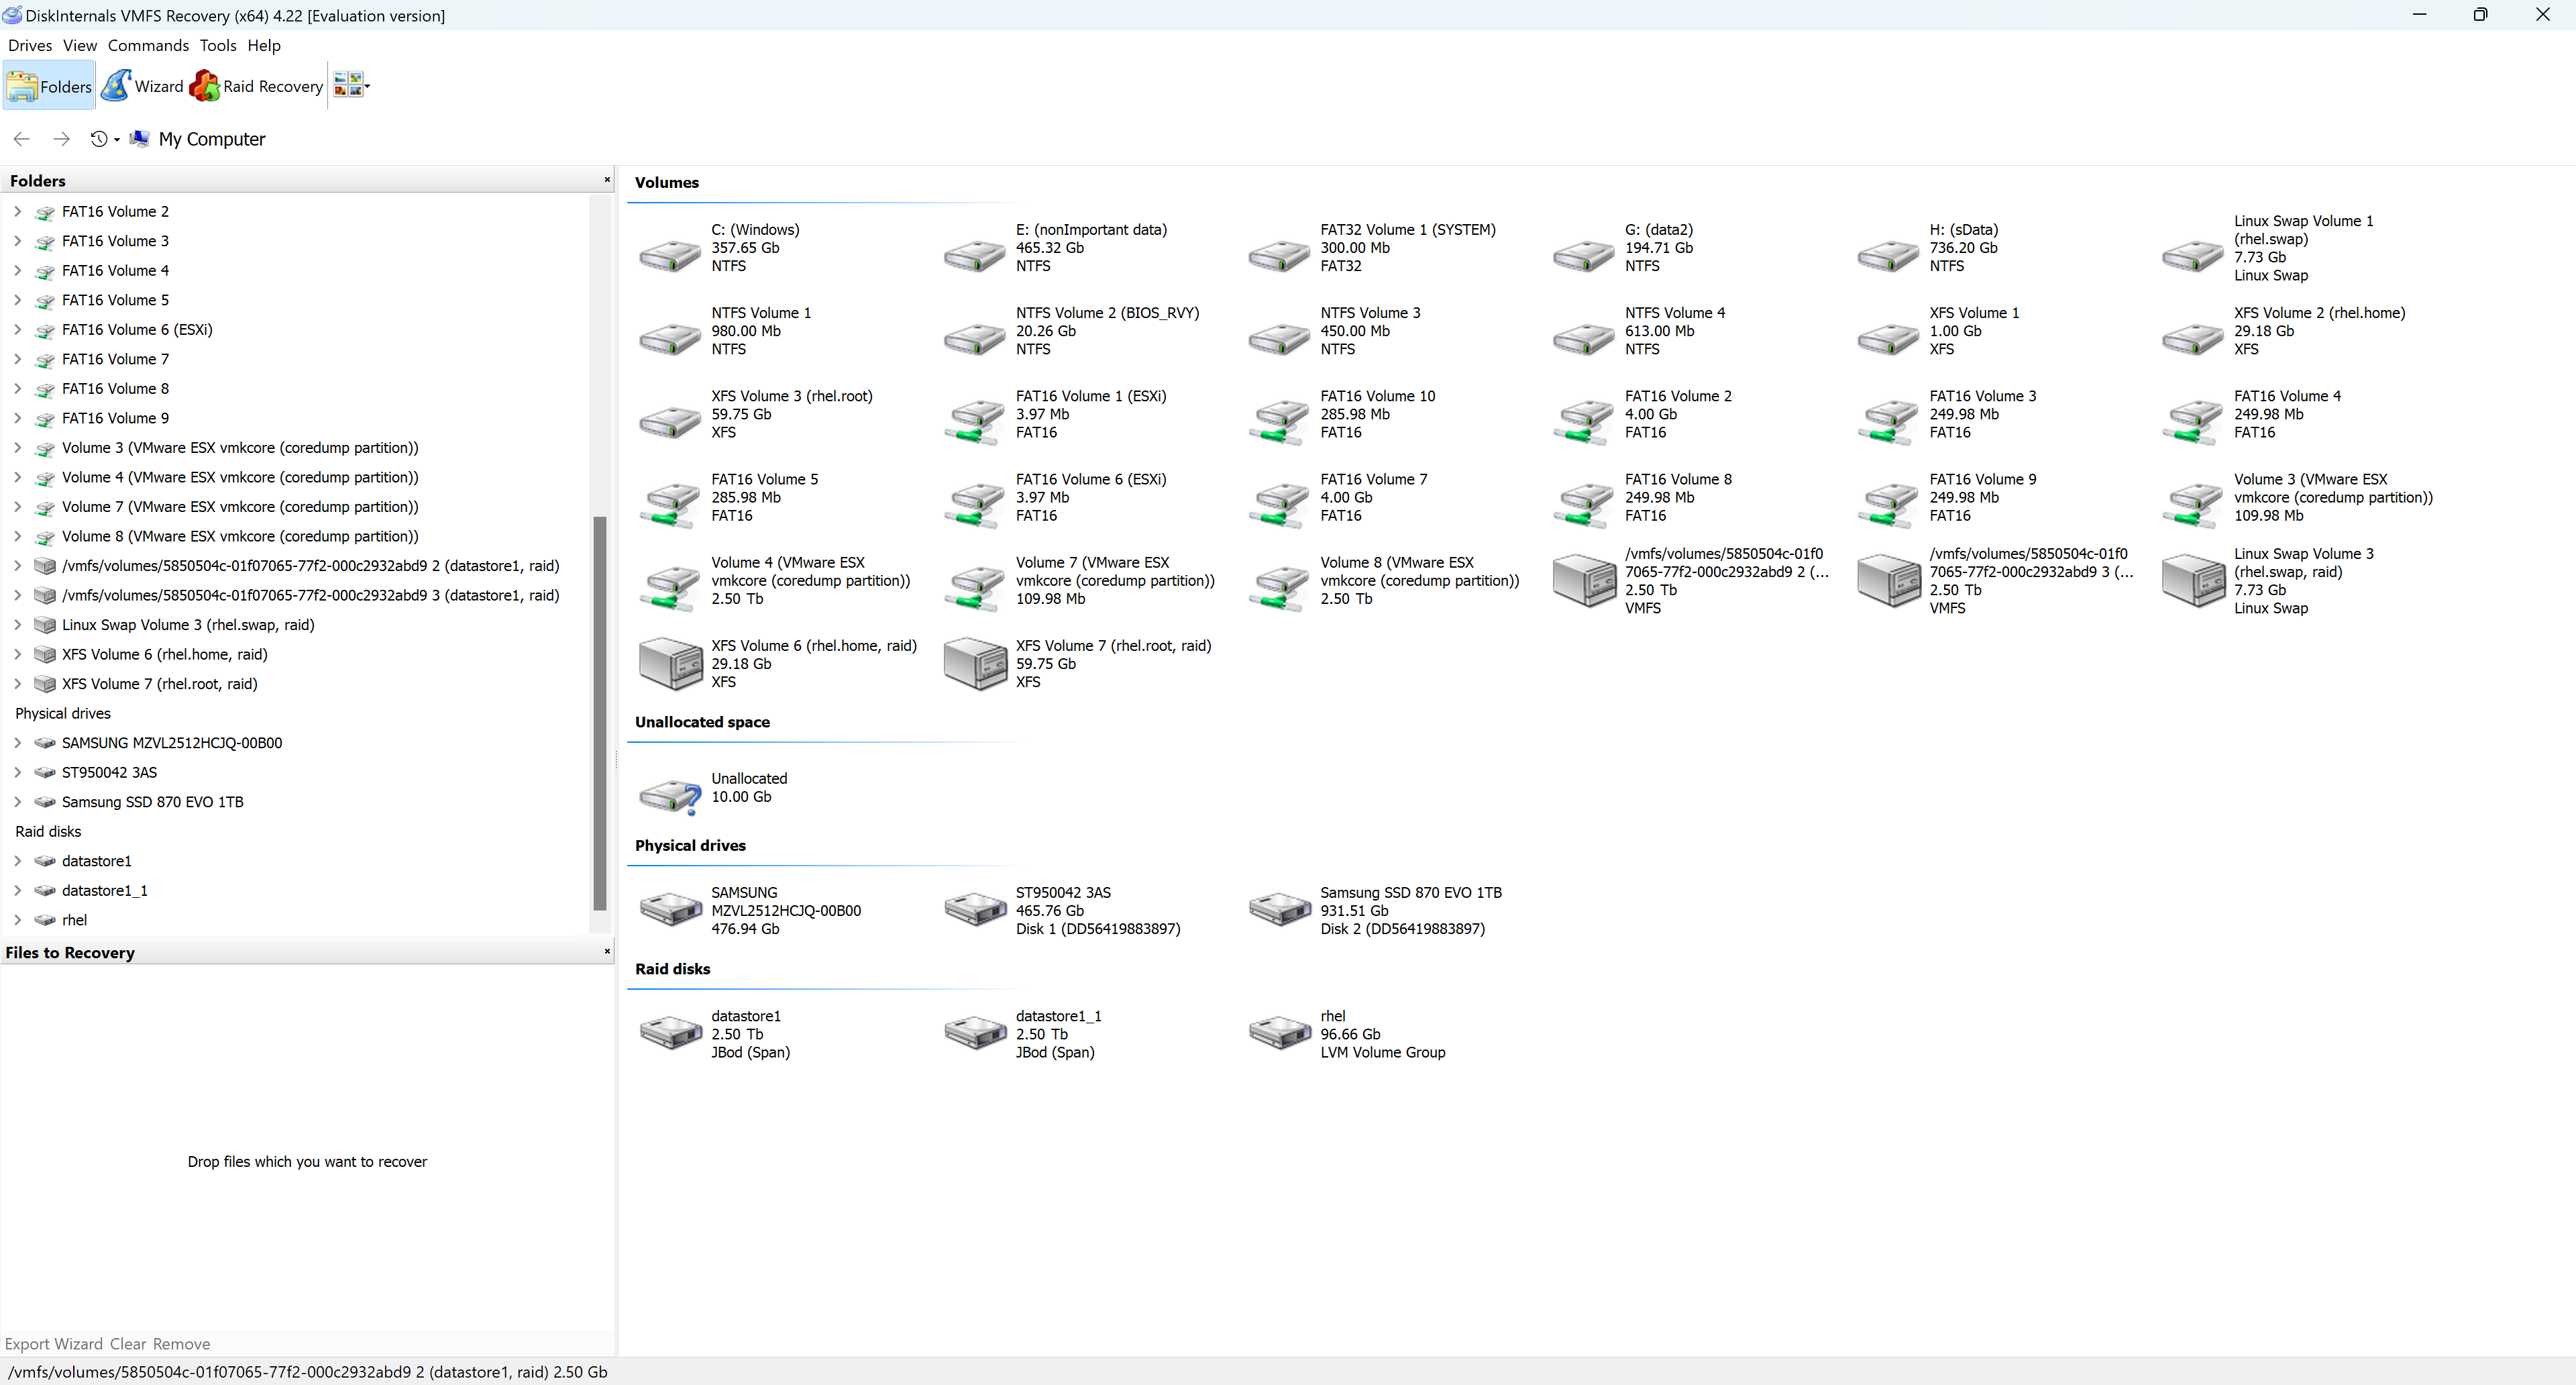Select the SAMSUNG MZVL2512HCJQ drive icon
This screenshot has width=2576, height=1385.
coord(670,909)
